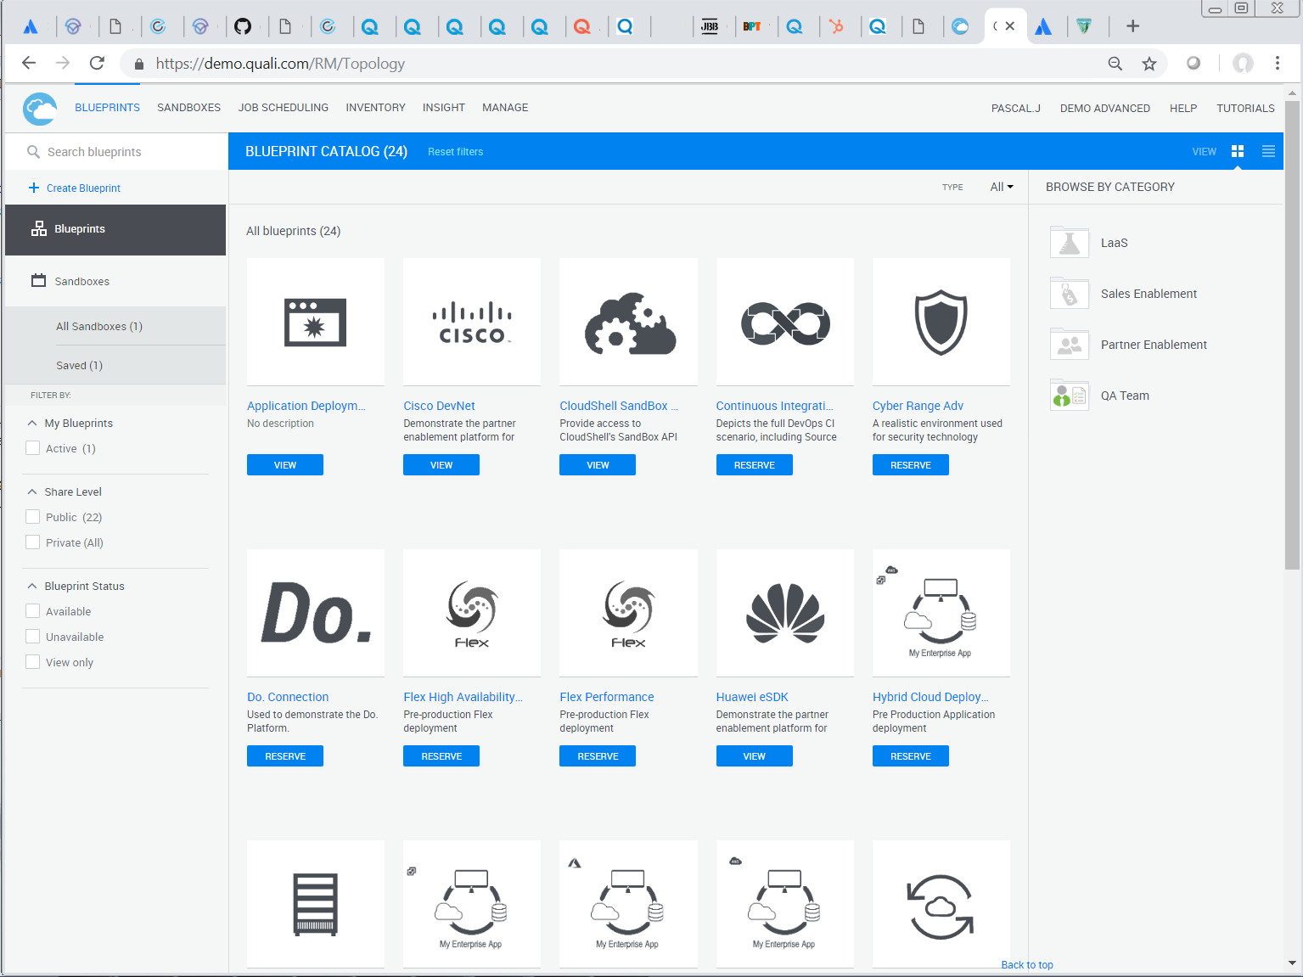Open the INVENTORY menu
The image size is (1303, 977).
point(375,108)
